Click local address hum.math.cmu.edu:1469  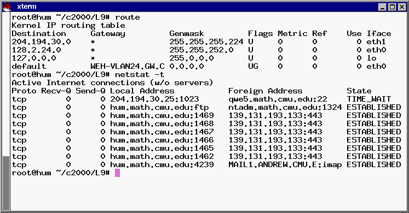click(162, 115)
